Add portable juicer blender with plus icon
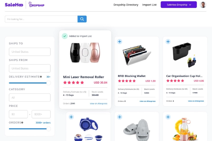212x141 pixels. [168, 117]
